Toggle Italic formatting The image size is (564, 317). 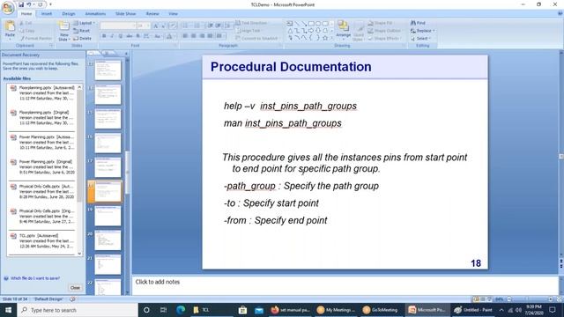click(x=112, y=36)
